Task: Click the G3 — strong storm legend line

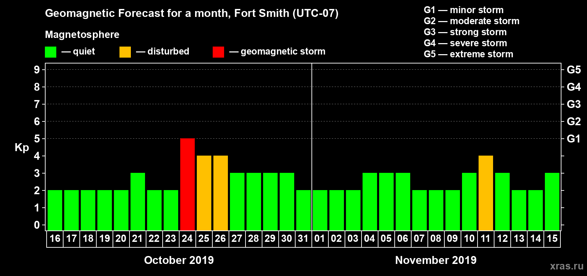Action: click(465, 32)
